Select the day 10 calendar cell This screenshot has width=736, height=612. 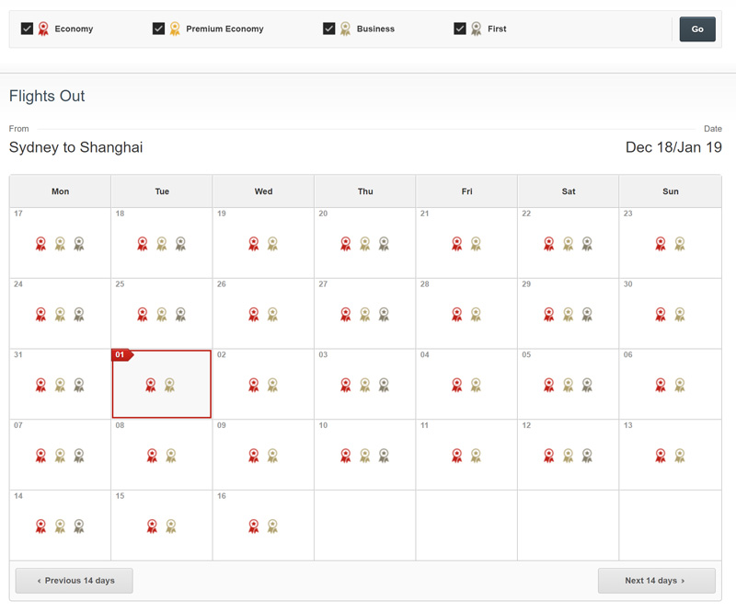click(364, 455)
